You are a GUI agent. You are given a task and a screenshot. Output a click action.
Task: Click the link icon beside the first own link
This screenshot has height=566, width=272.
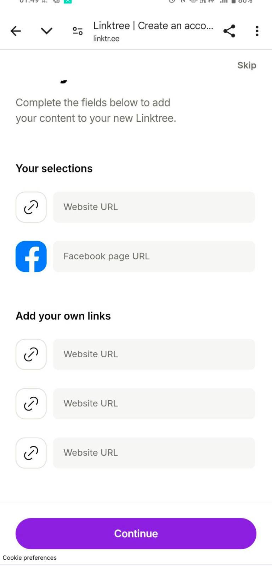coord(31,354)
